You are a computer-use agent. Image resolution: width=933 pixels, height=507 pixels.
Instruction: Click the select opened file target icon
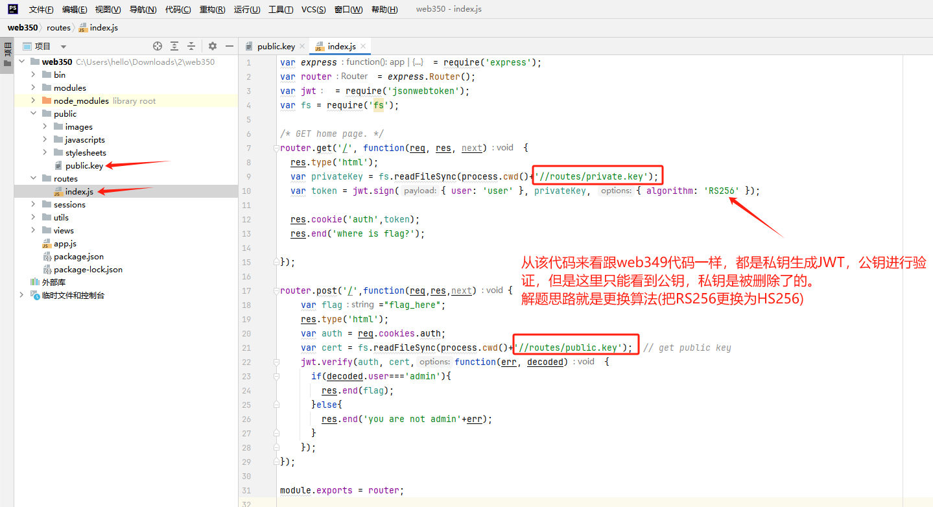coord(158,46)
